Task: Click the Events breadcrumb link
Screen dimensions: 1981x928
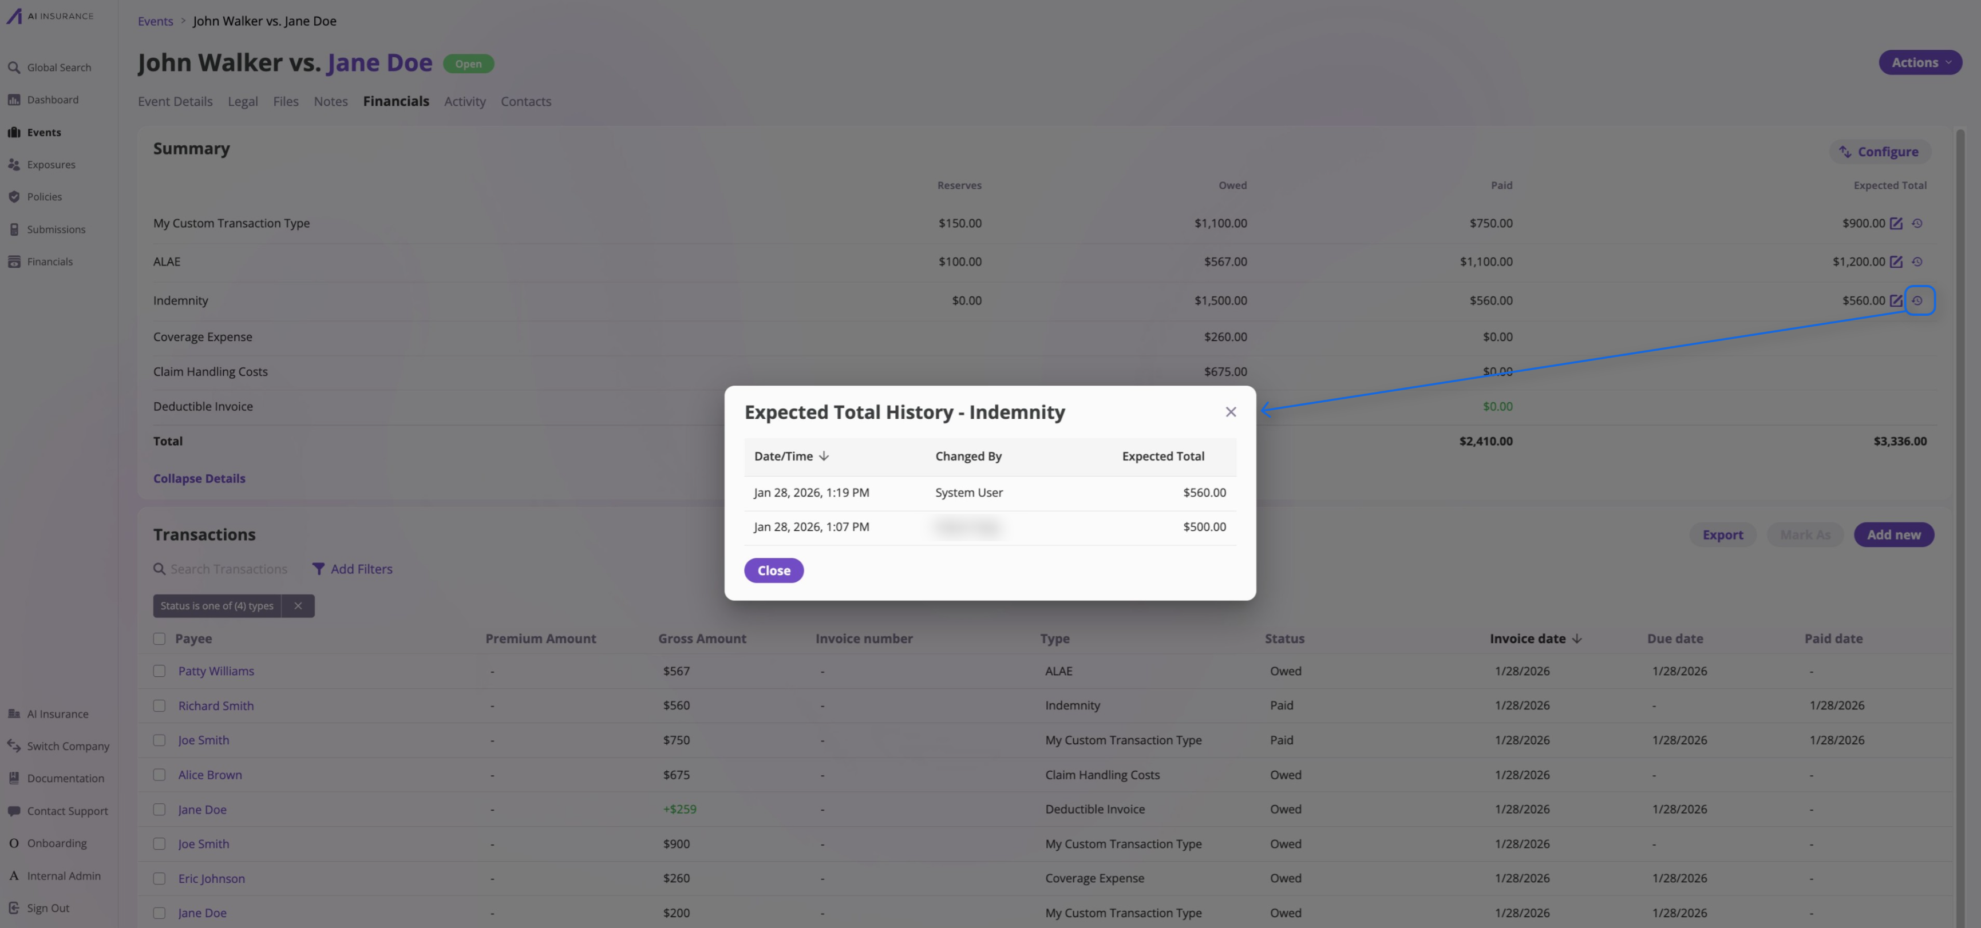Action: (155, 22)
